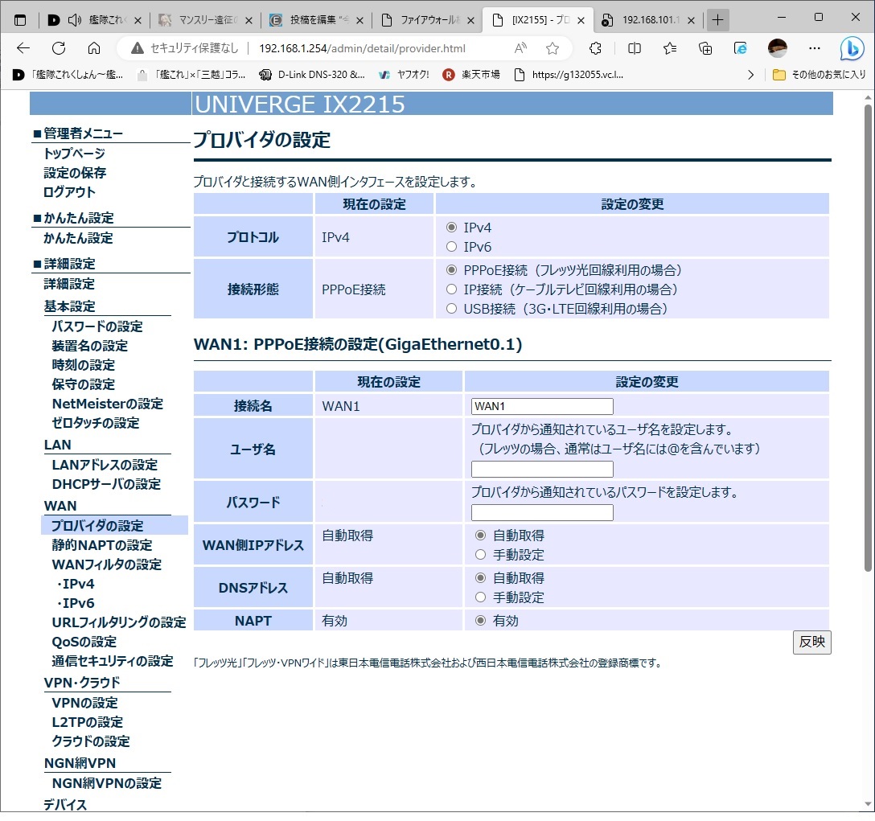The width and height of the screenshot is (875, 821).
Task: Go to トップページ in admin menu
Action: click(74, 154)
